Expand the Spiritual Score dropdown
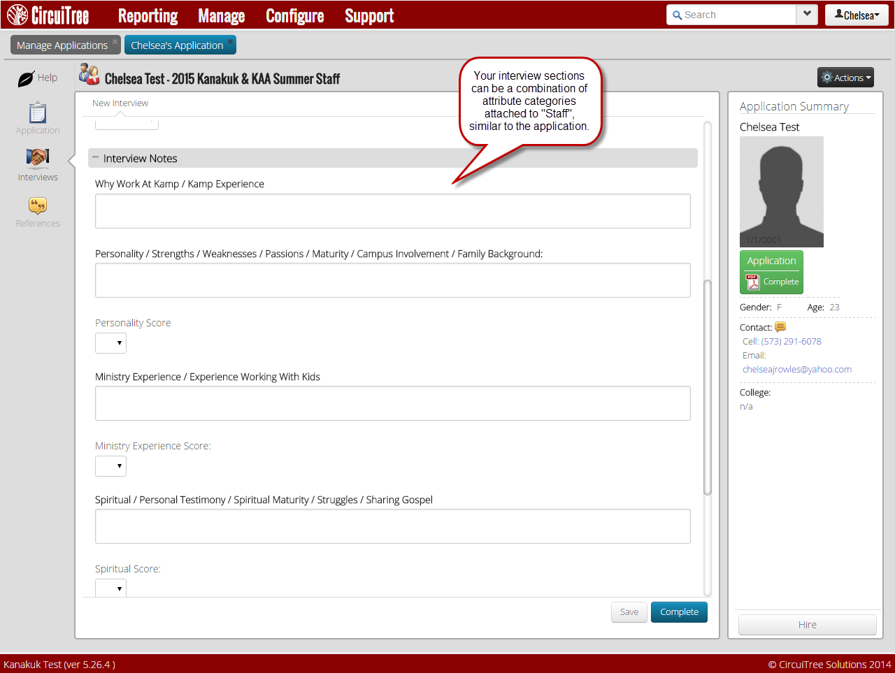895x673 pixels. [x=111, y=588]
